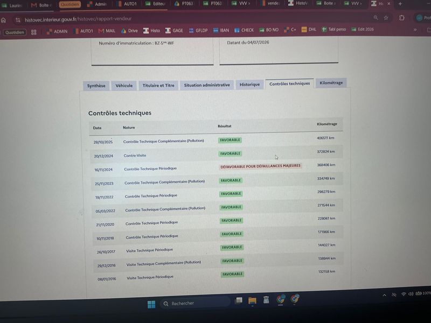Click the 228061 km mileage value
Viewport: 431px width, 323px height.
(326, 219)
